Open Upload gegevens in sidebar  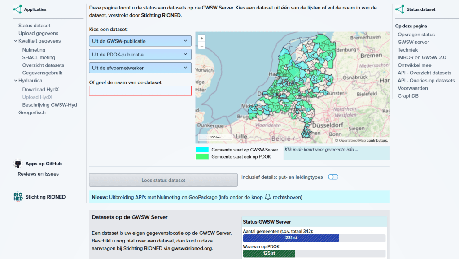[x=38, y=33]
